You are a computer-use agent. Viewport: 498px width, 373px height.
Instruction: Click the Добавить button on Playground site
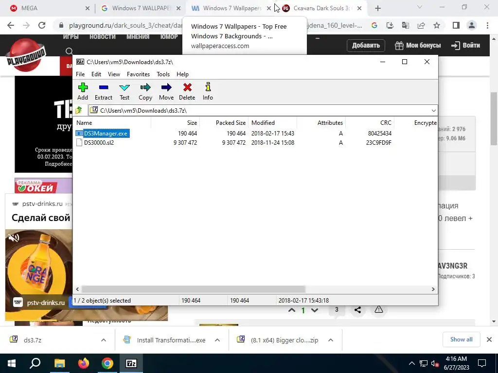click(366, 45)
